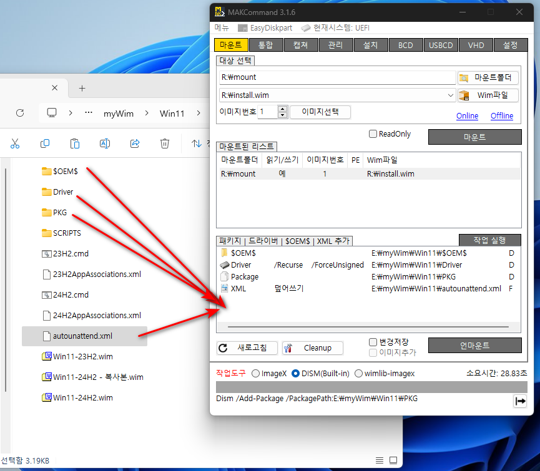The height and width of the screenshot is (471, 540).
Task: Click the Online link
Action: (467, 115)
